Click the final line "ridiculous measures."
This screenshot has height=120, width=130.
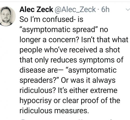(x=54, y=111)
